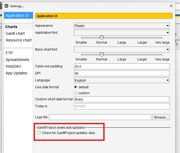The height and width of the screenshot is (153, 180).
Task: Close the Settings dialog
Action: (x=171, y=6)
